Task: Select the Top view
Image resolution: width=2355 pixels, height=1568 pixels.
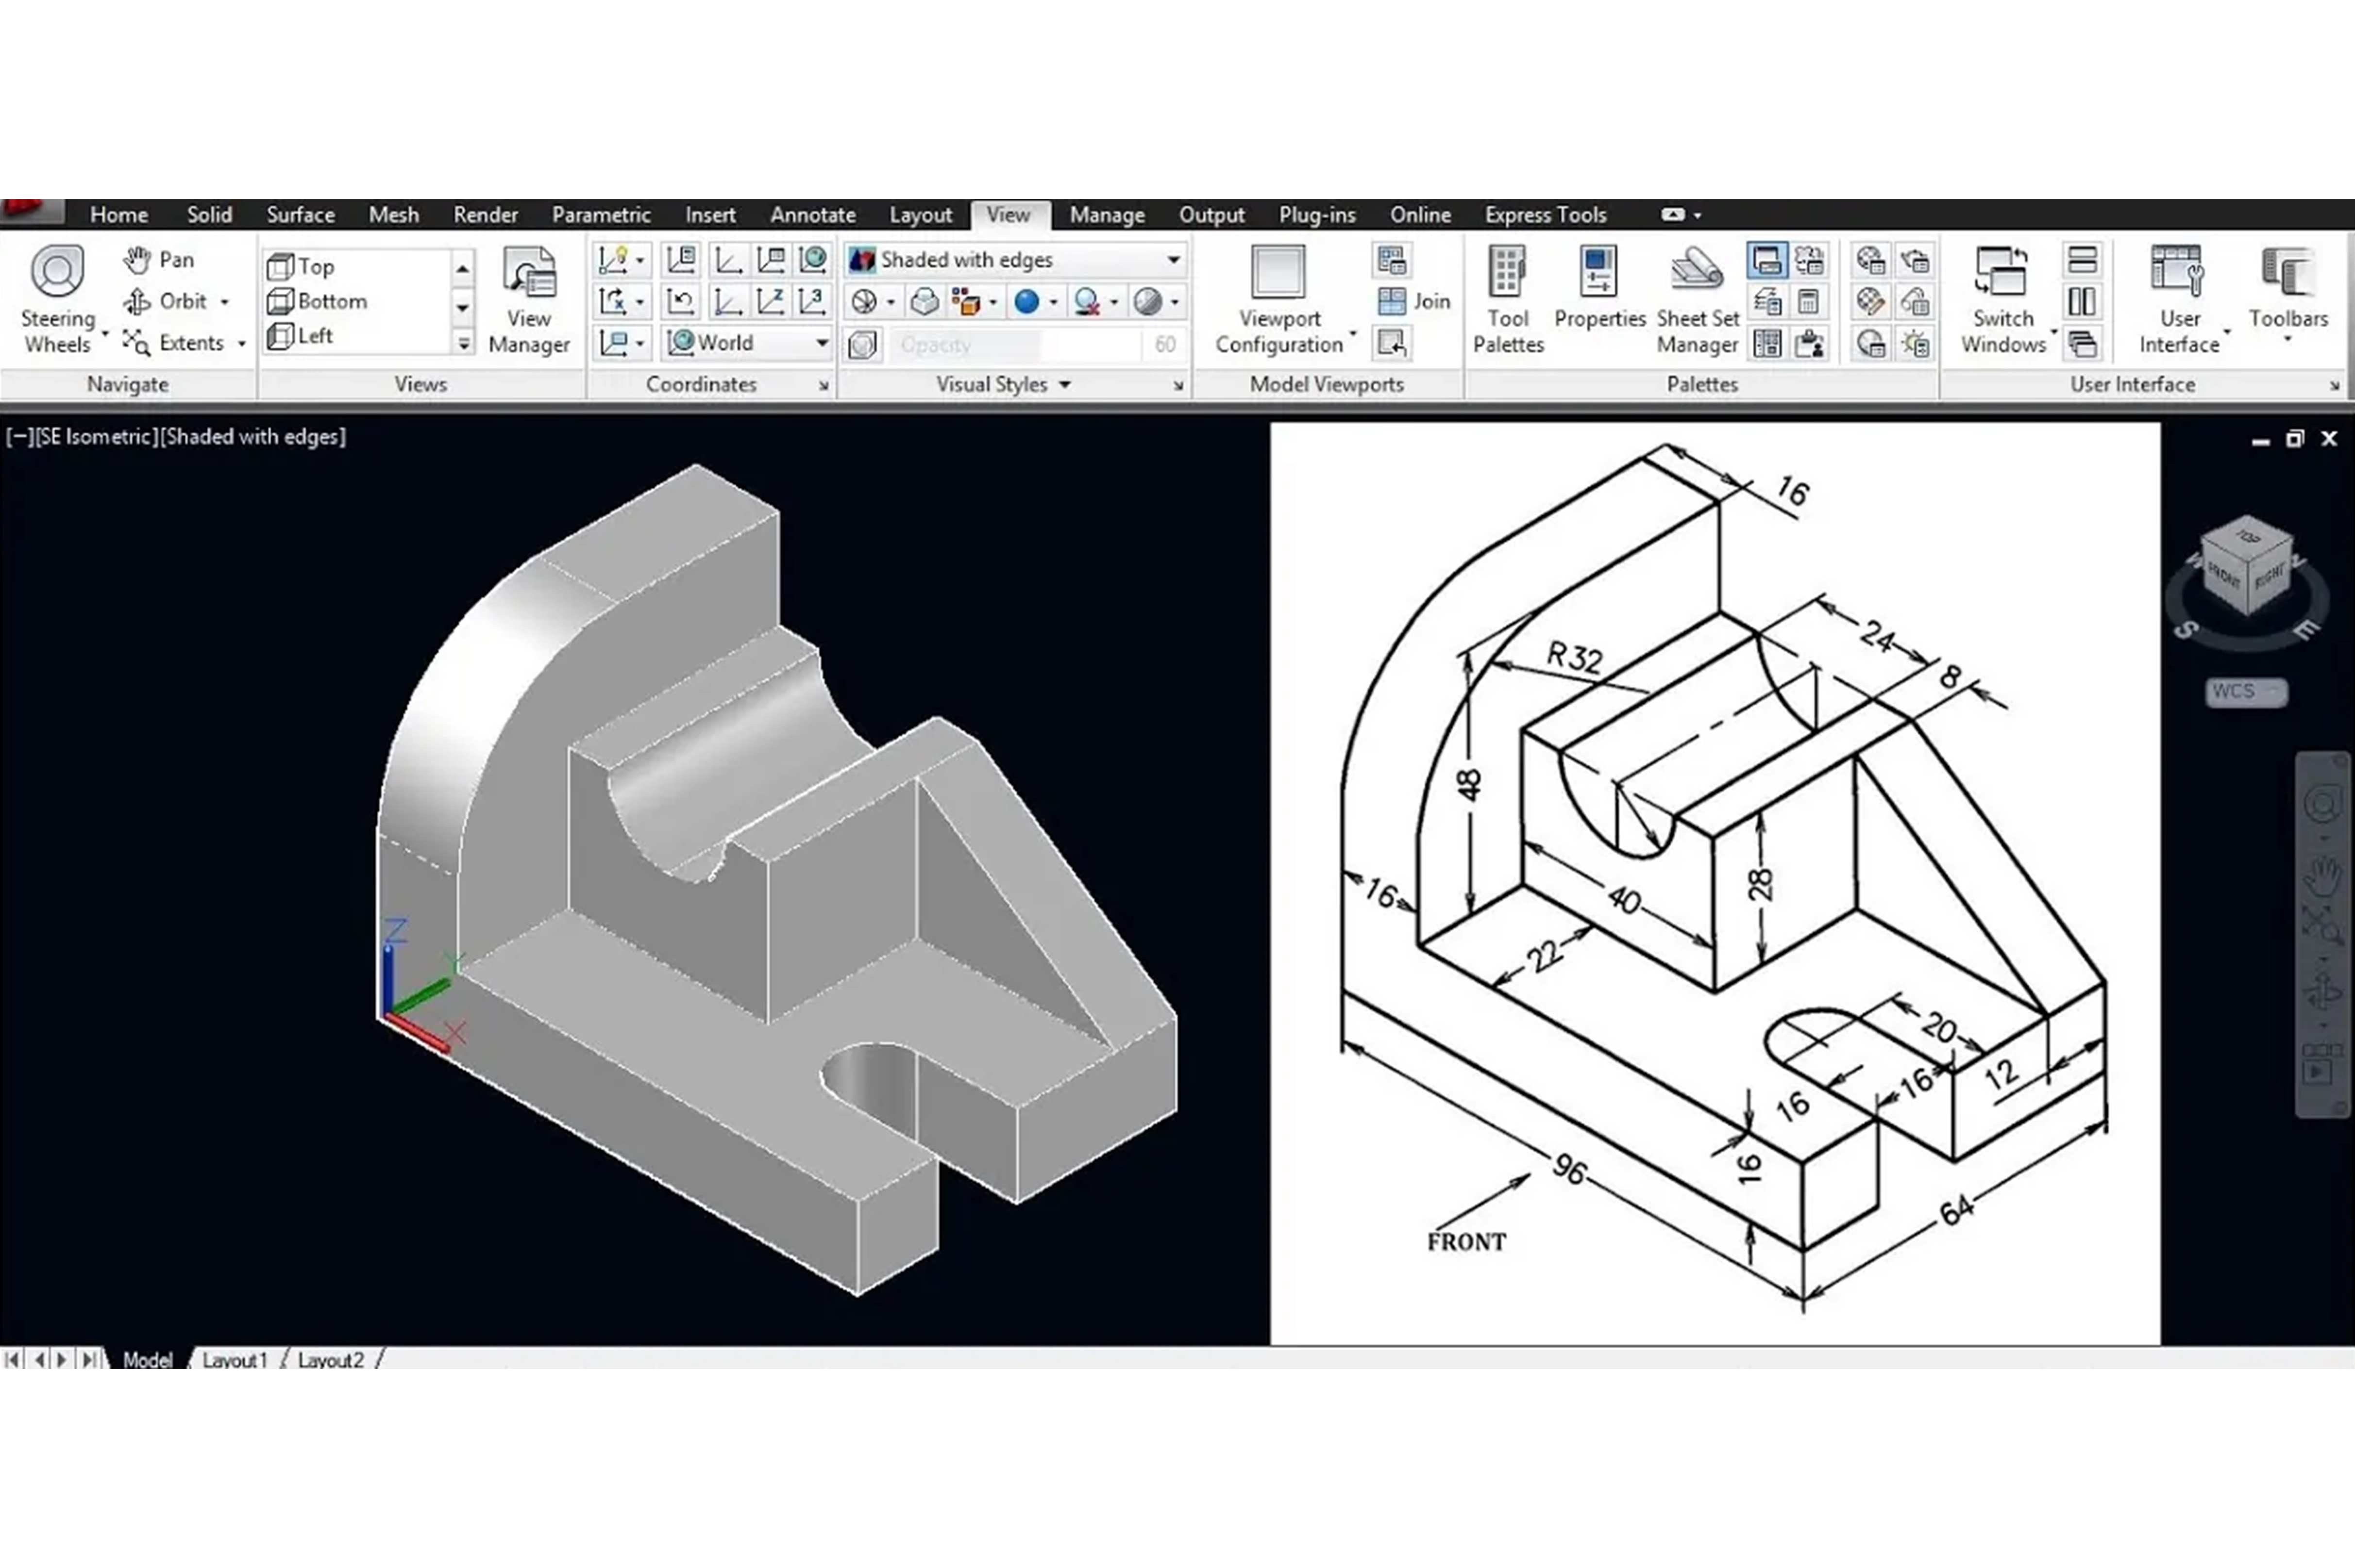Action: pos(301,267)
